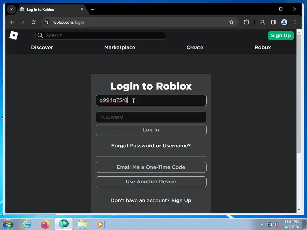Click the Login to Roblox heading

[151, 86]
